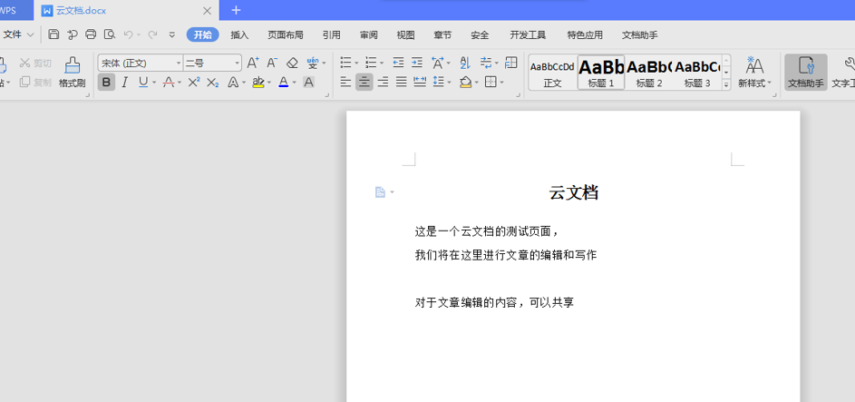Toggle bulleted list
The image size is (855, 402).
pyautogui.click(x=345, y=63)
